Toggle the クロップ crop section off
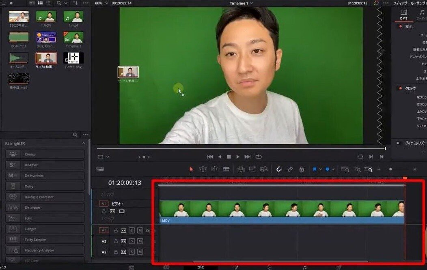The height and width of the screenshot is (270, 427). (401, 88)
